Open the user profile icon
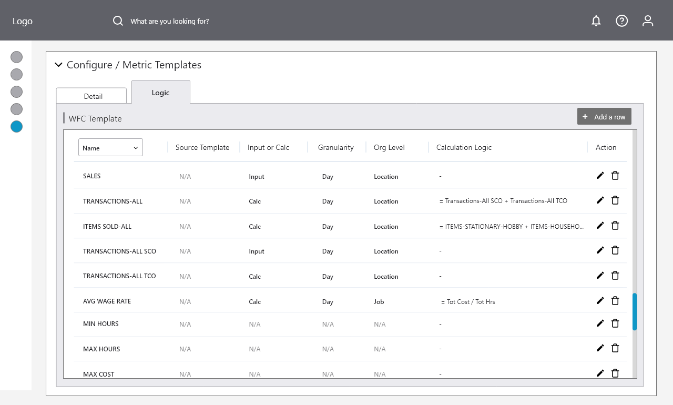This screenshot has height=405, width=673. click(648, 21)
